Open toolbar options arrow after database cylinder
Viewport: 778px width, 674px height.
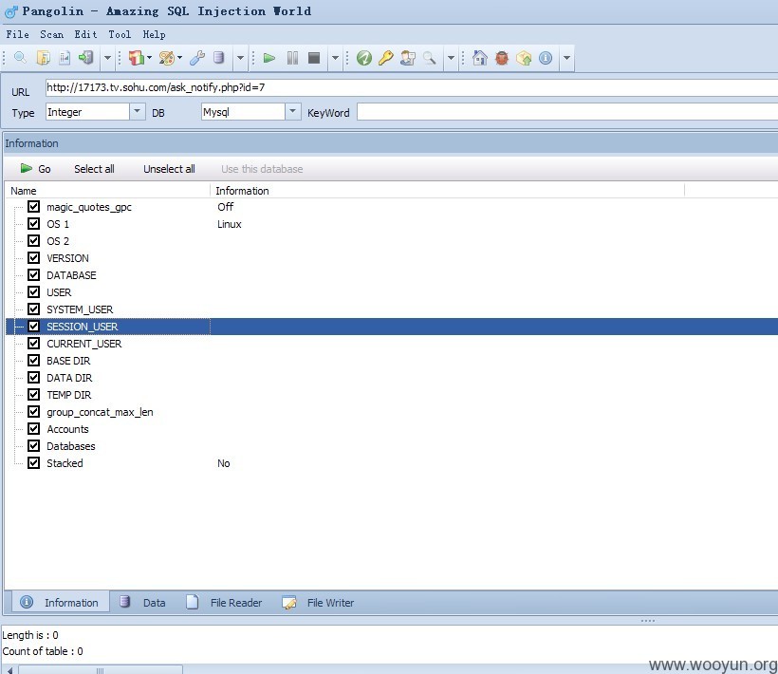click(240, 58)
